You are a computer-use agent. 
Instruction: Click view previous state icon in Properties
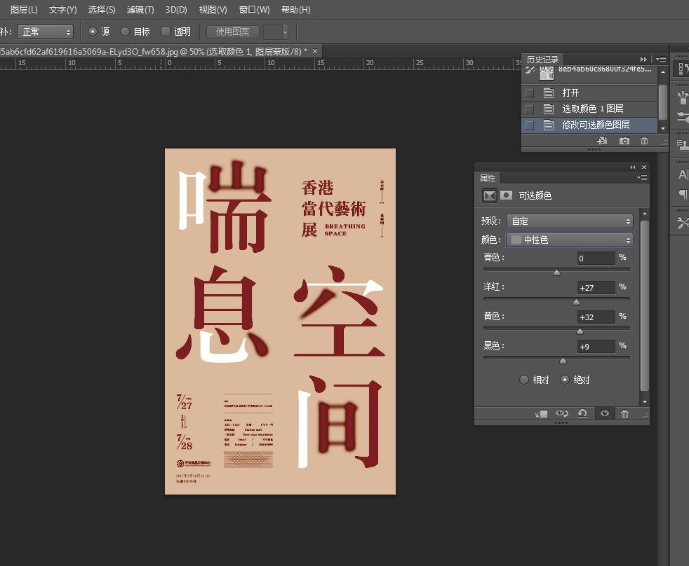coord(562,414)
